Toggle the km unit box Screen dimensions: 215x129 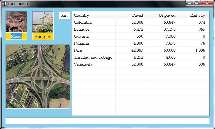tap(64, 15)
